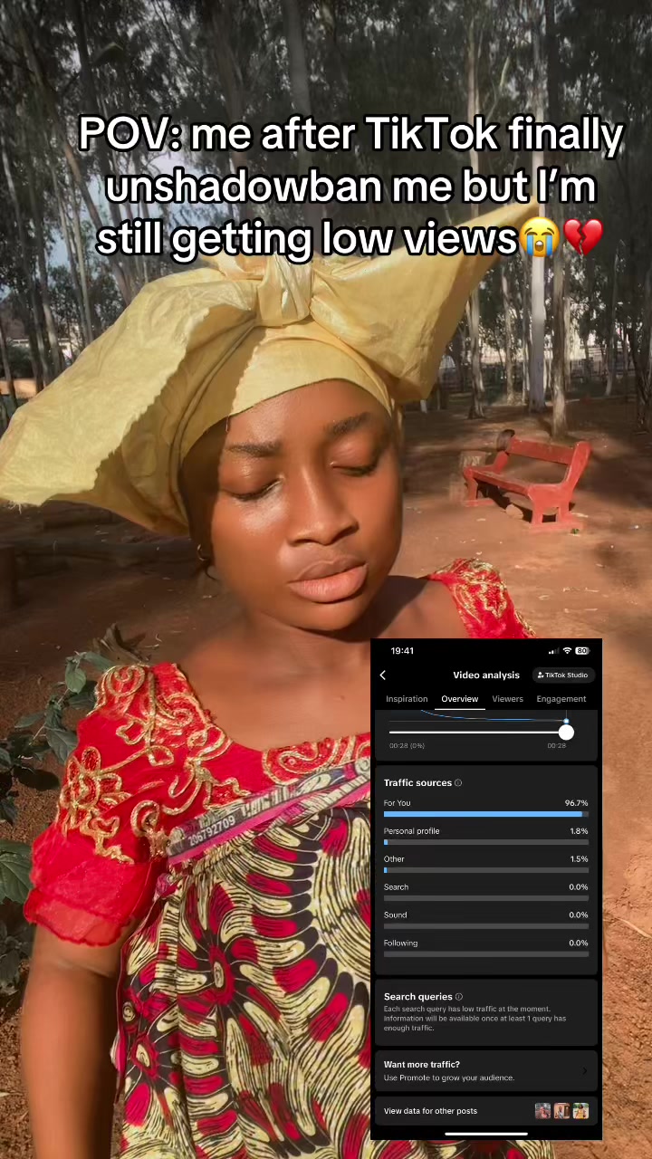Click the 'Other' traffic source label
Image resolution: width=652 pixels, height=1159 pixels.
(394, 859)
